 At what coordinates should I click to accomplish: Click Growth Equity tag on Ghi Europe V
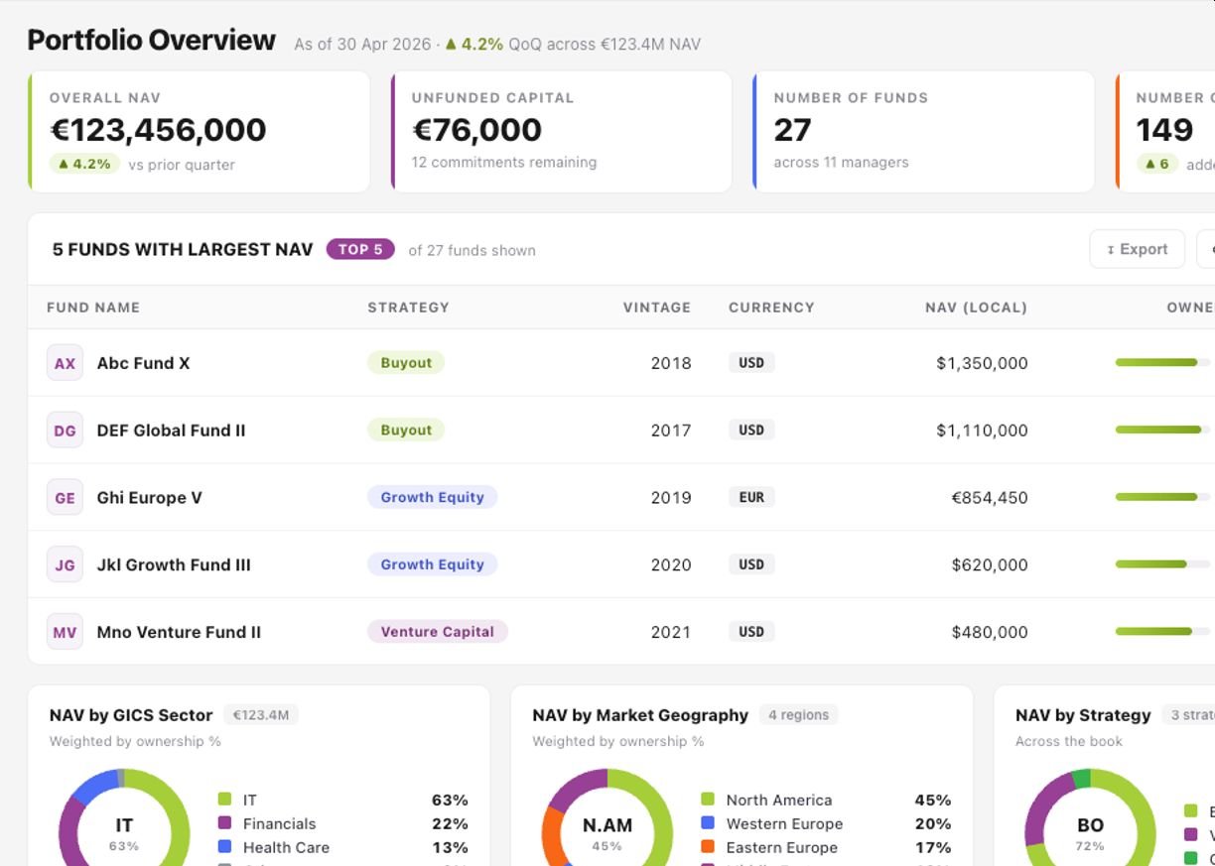[432, 497]
